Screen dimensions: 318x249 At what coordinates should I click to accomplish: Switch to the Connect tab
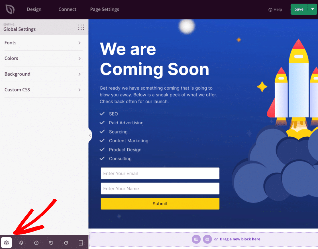[67, 9]
